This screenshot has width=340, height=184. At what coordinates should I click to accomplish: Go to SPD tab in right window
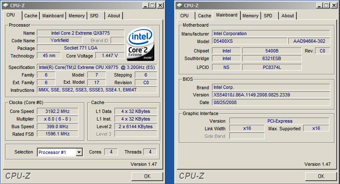pos(268,16)
